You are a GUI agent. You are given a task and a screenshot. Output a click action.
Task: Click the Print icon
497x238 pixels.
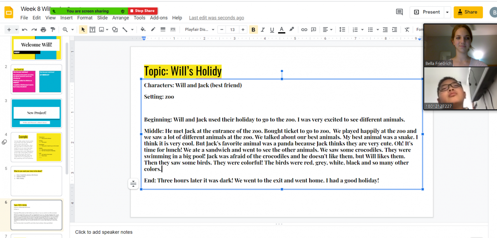pos(43,30)
